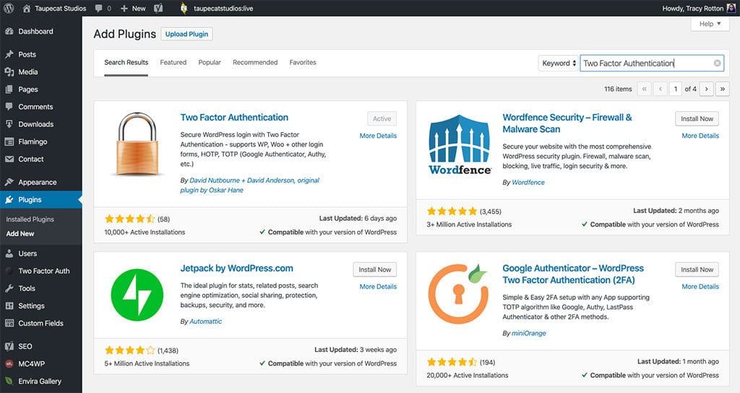This screenshot has height=393, width=740.
Task: Open Tools in the sidebar
Action: tap(41, 288)
